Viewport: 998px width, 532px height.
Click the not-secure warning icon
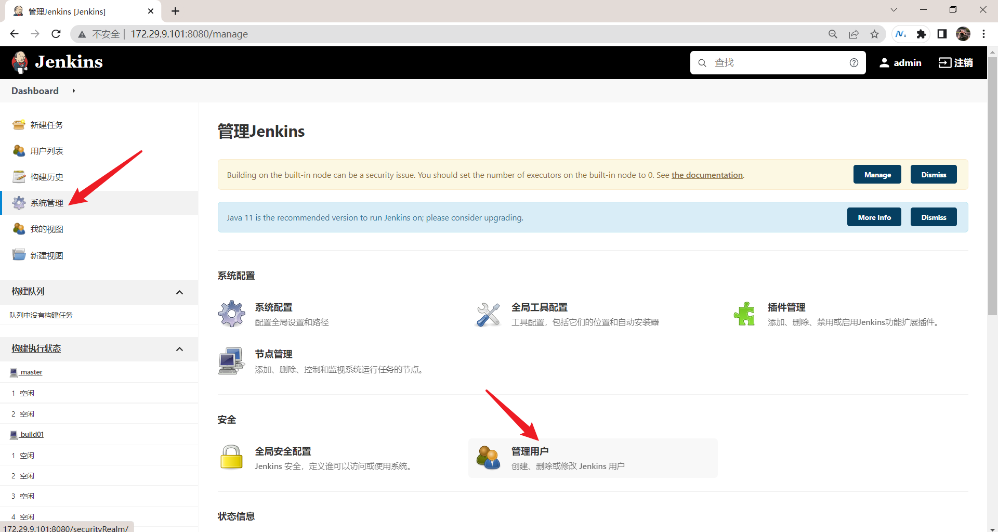[82, 34]
